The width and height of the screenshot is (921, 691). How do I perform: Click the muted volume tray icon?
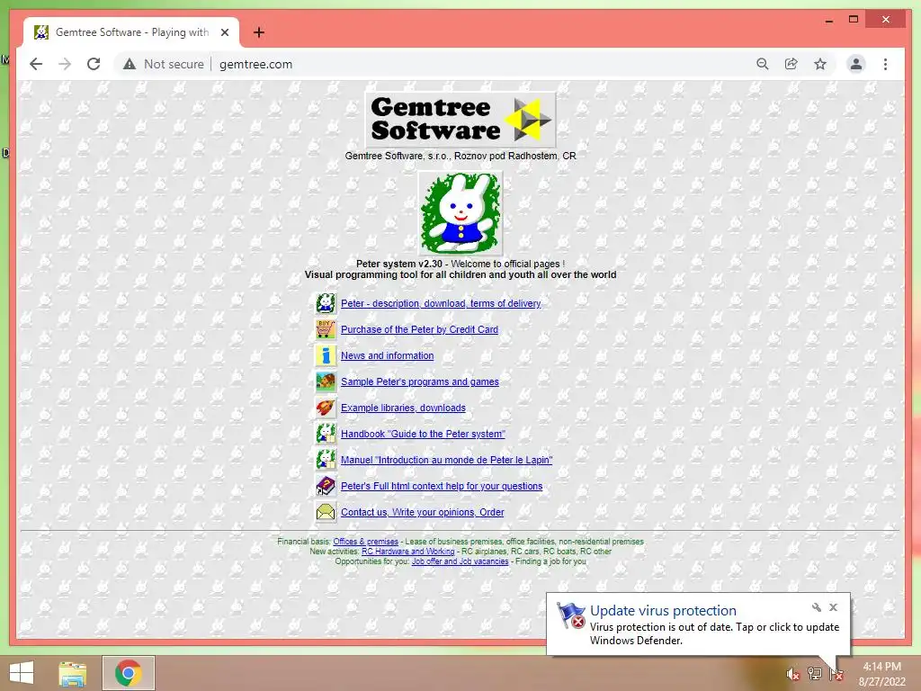click(793, 674)
